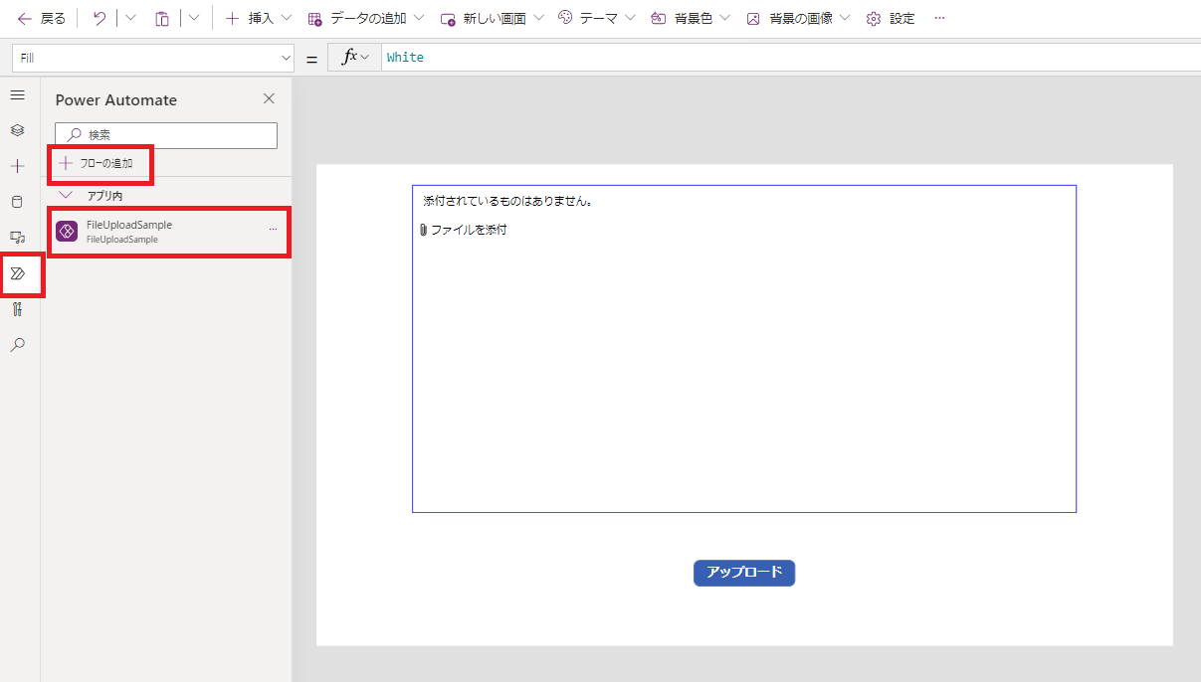
Task: Expand the fx formula dropdown chevron
Action: coord(365,58)
